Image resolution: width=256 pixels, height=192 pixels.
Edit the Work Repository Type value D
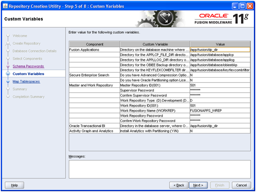(220, 100)
